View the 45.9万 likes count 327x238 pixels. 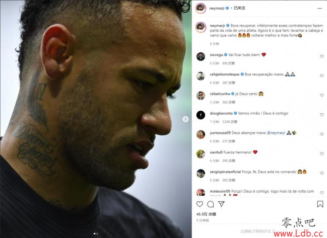tap(206, 214)
